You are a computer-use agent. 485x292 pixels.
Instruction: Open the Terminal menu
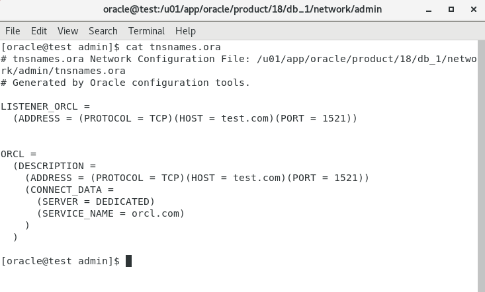pos(147,31)
